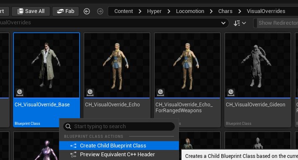Navigate to Chars breadcrumb folder

pos(225,11)
